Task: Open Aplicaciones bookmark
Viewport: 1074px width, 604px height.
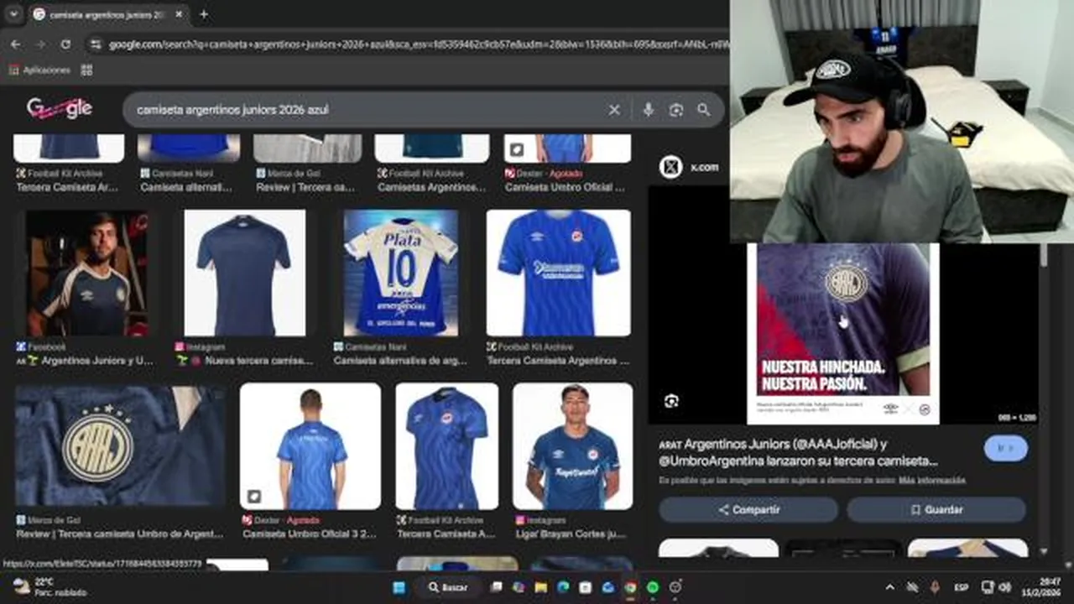Action: point(40,70)
